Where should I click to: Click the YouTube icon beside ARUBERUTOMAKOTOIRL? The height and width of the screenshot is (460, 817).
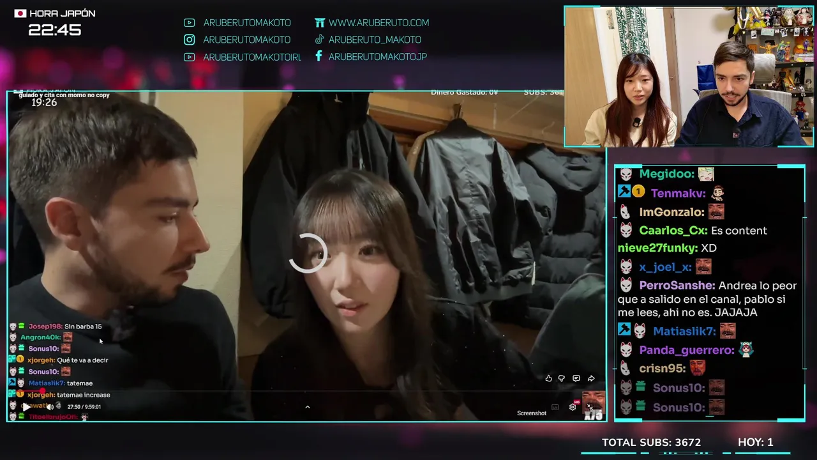click(x=189, y=57)
